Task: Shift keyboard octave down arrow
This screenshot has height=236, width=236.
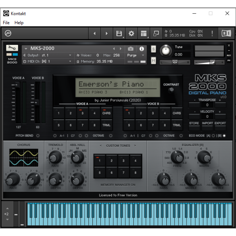Action: (7, 219)
